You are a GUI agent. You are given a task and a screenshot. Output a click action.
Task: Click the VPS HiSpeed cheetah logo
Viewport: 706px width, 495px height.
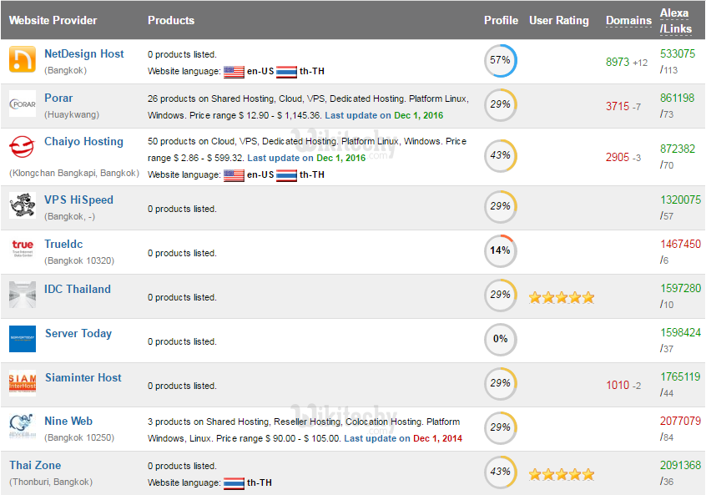pos(23,206)
